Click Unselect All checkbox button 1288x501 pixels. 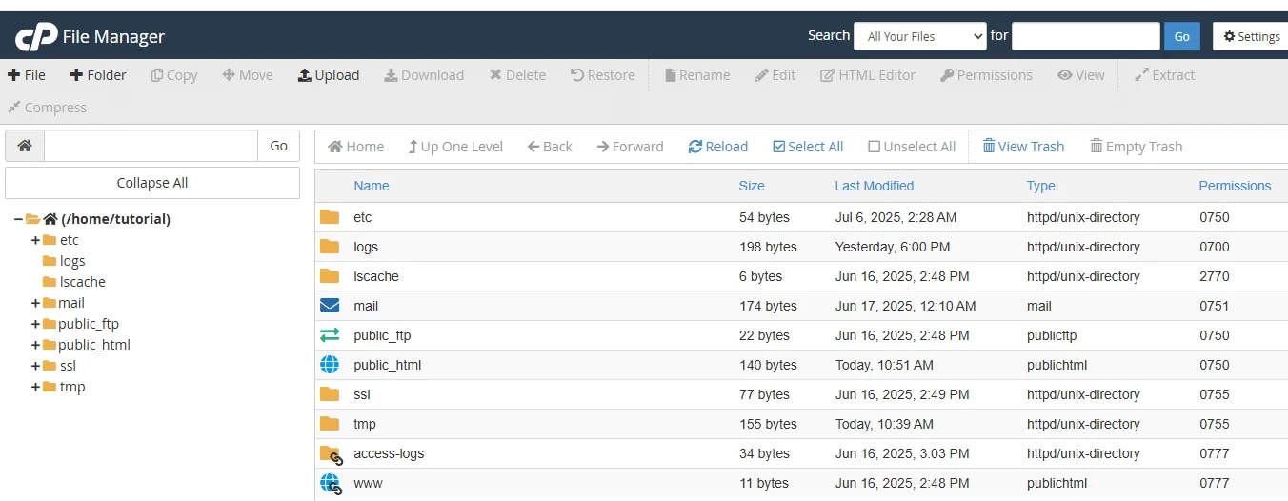[912, 147]
